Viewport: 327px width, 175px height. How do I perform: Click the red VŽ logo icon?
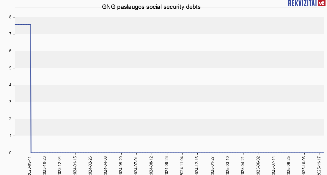(x=321, y=3)
